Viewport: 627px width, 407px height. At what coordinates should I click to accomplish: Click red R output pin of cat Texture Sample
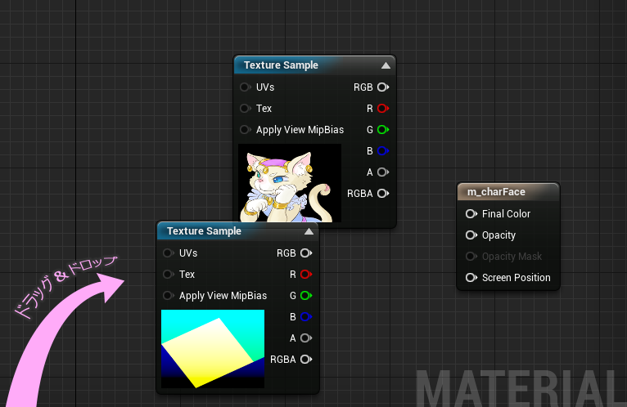pos(383,108)
